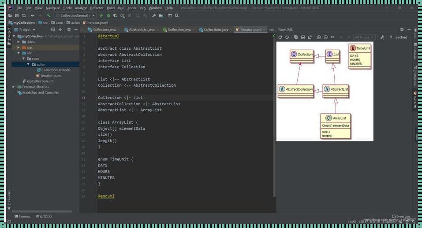Screen dimensions: 422x228
Task: Select Iterator.puml in project tree
Action: tap(49, 76)
